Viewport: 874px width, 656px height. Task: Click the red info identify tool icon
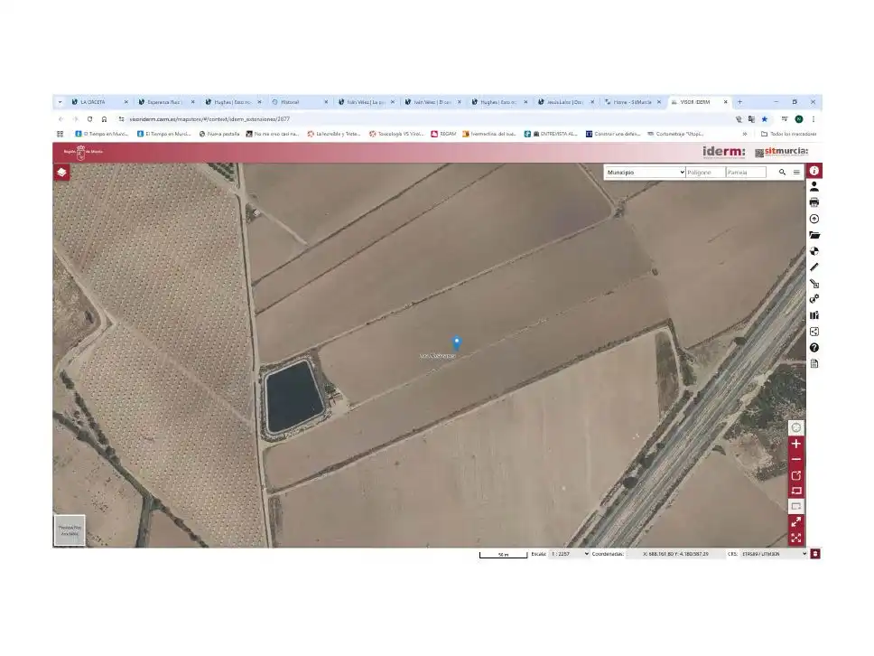coord(814,171)
